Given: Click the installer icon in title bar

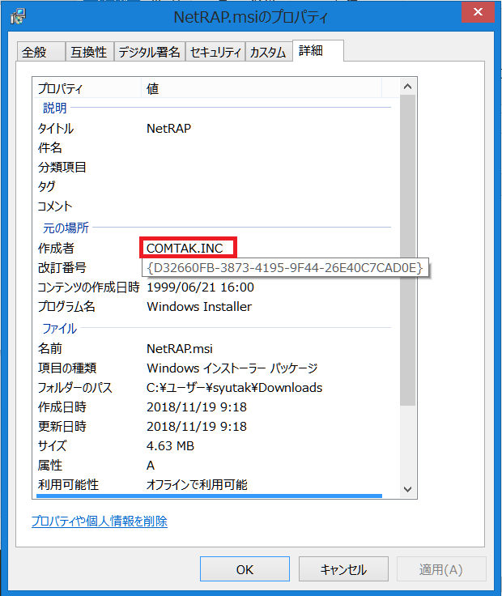Looking at the screenshot, I should pyautogui.click(x=18, y=16).
